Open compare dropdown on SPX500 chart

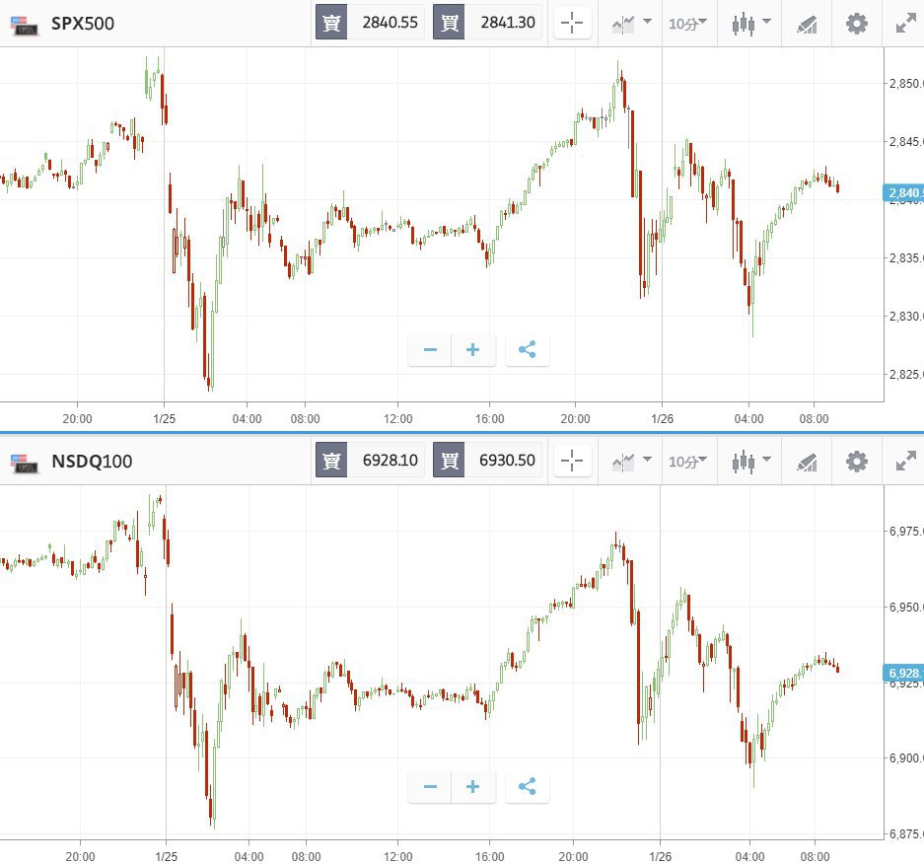[x=631, y=23]
